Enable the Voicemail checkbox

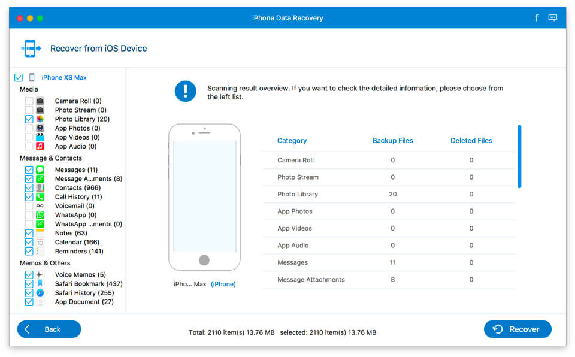coord(29,206)
